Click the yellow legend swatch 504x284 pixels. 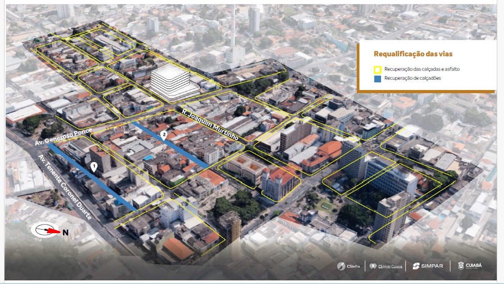[x=377, y=69]
